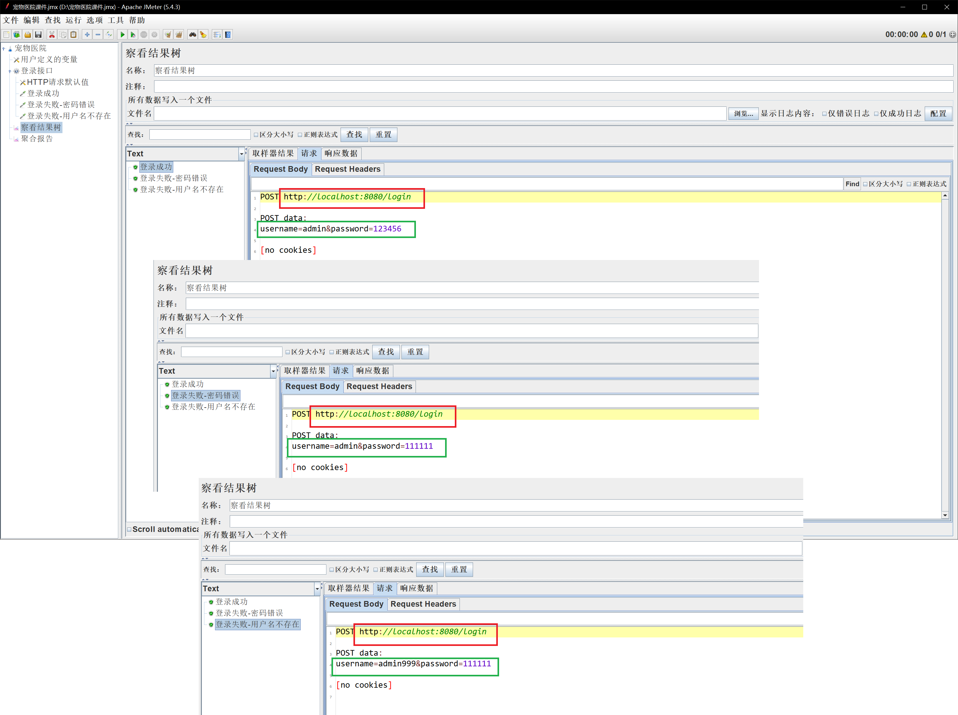Viewport: 958px width, 715px height.
Task: Click the 配置 configure button
Action: [x=938, y=114]
